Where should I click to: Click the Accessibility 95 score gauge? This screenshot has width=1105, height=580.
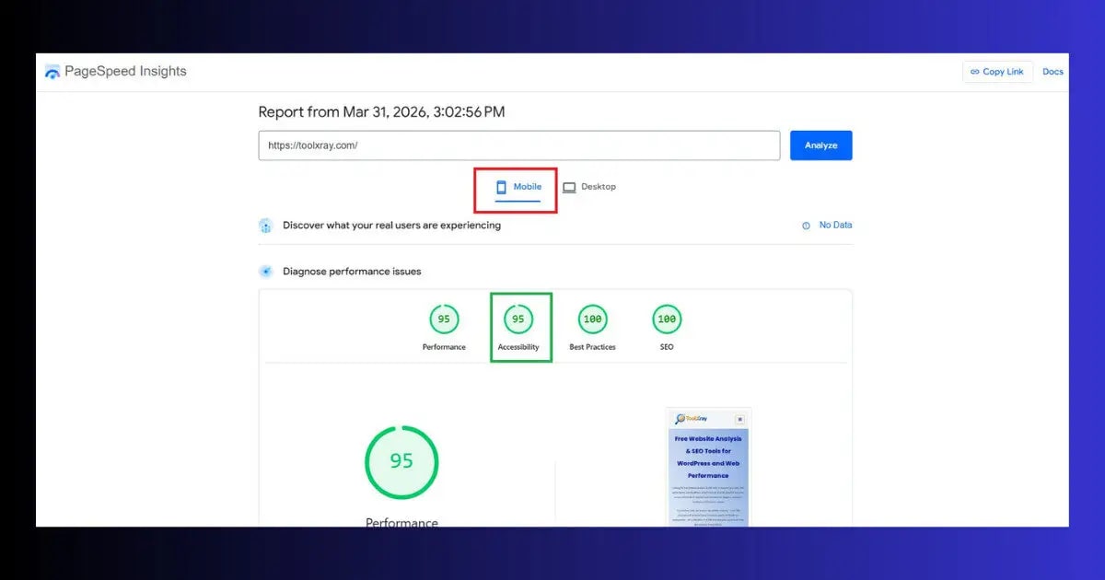(518, 319)
